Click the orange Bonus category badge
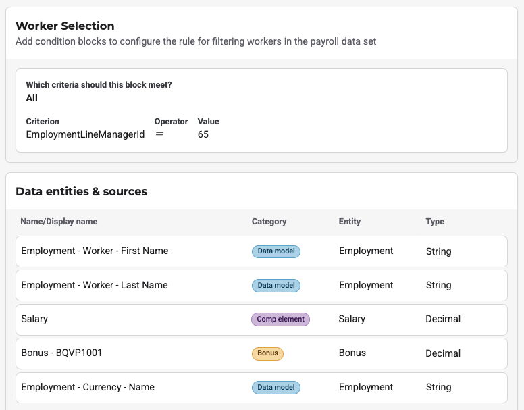 pos(267,353)
